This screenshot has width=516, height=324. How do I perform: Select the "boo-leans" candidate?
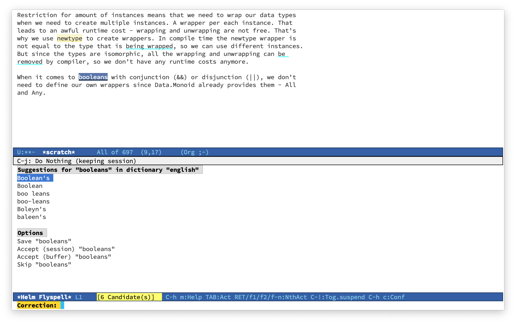[33, 201]
